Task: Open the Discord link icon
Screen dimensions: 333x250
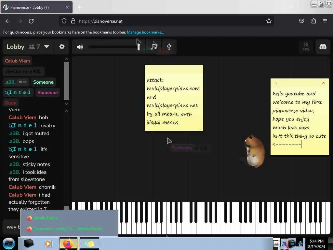Action: (323, 47)
